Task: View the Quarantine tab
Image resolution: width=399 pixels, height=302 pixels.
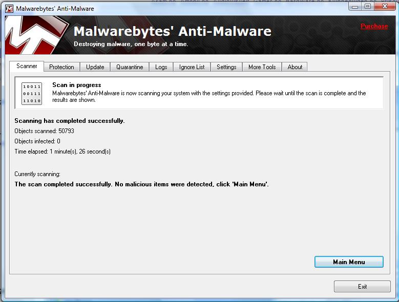Action: coord(130,67)
